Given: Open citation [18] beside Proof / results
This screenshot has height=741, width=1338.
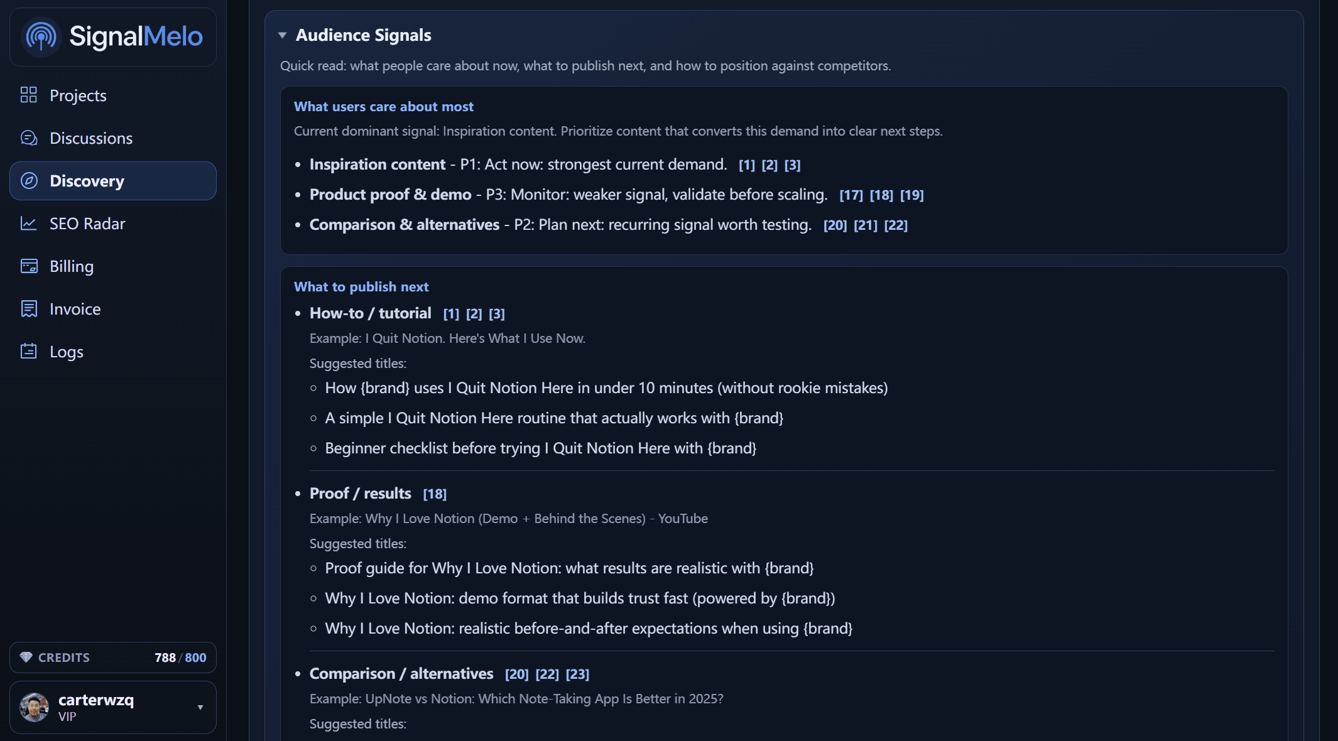Looking at the screenshot, I should point(435,494).
